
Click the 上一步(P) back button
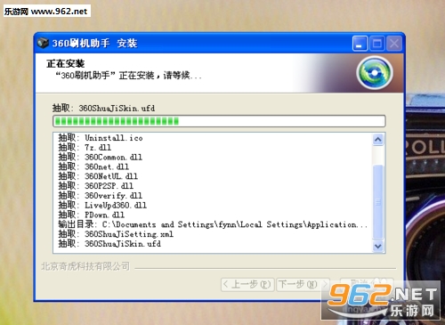(x=247, y=285)
